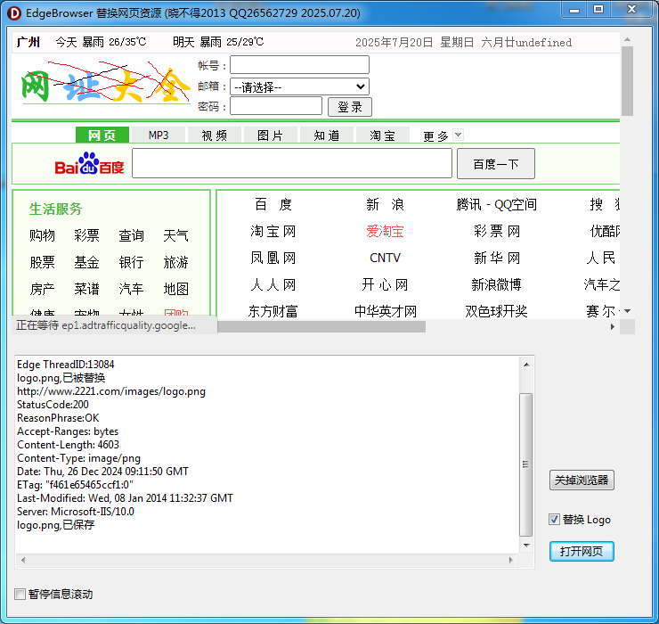This screenshot has width=659, height=624.
Task: Open the 百度 site link
Action: (273, 204)
